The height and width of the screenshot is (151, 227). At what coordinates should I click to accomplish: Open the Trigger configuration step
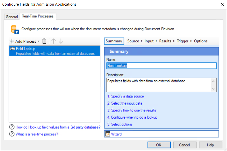pos(182,41)
